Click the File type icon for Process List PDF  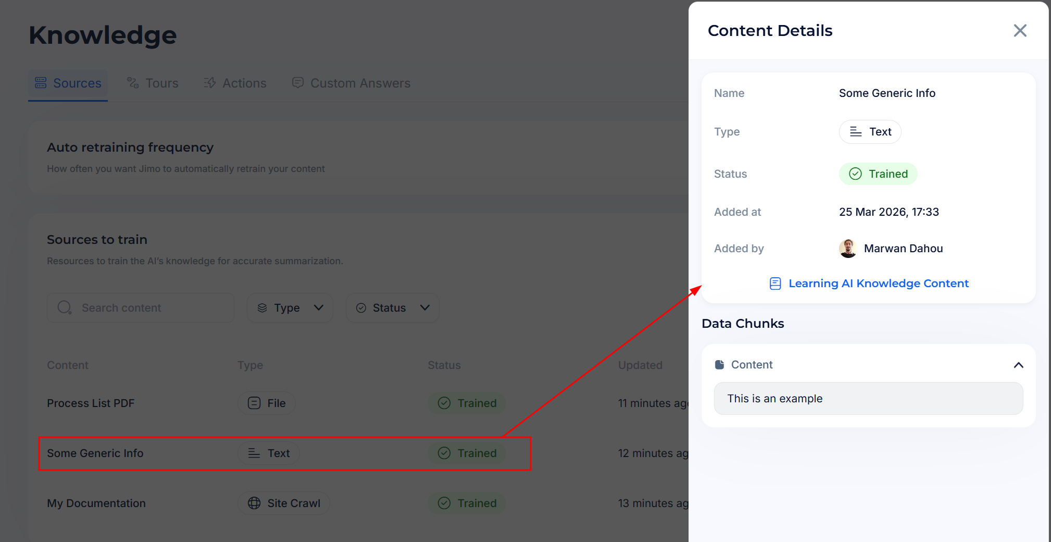tap(254, 403)
